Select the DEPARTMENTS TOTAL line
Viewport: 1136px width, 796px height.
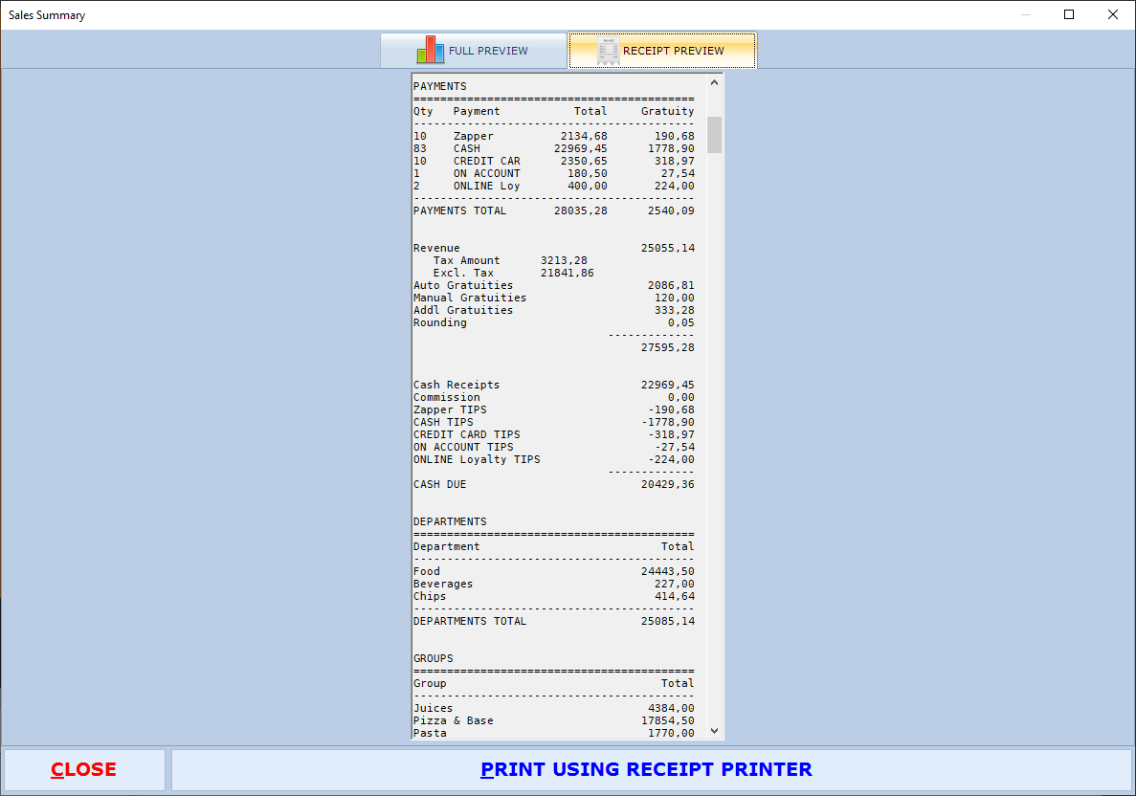click(x=553, y=621)
